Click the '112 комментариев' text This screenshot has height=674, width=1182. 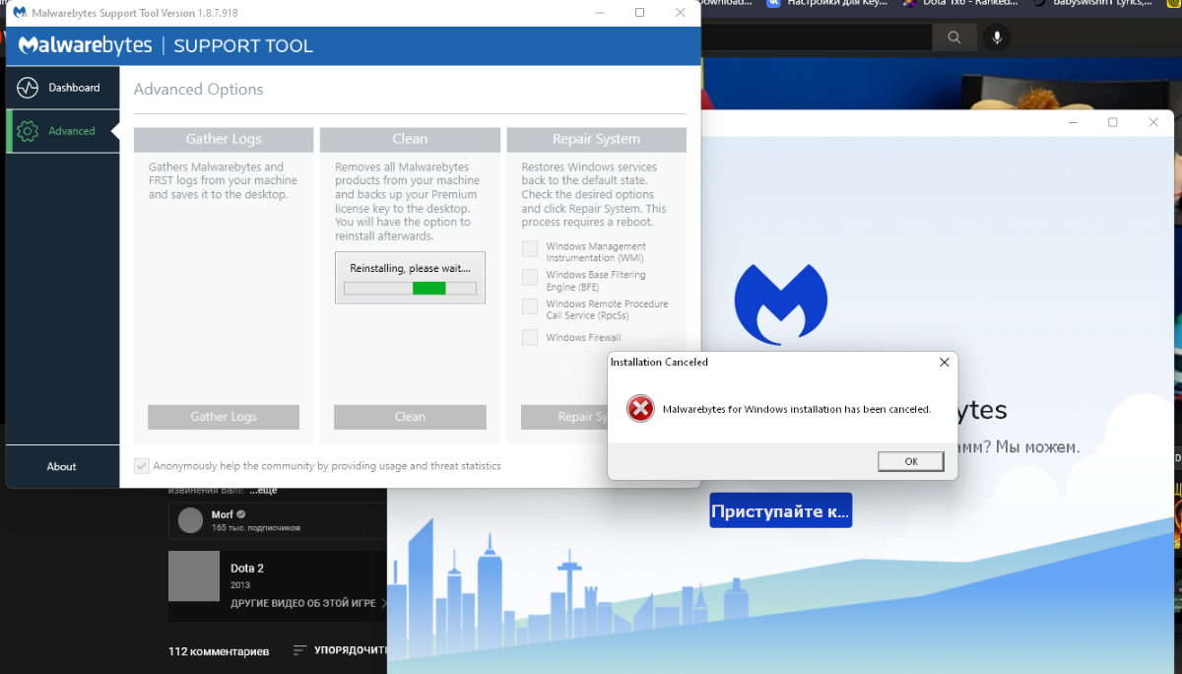click(219, 651)
